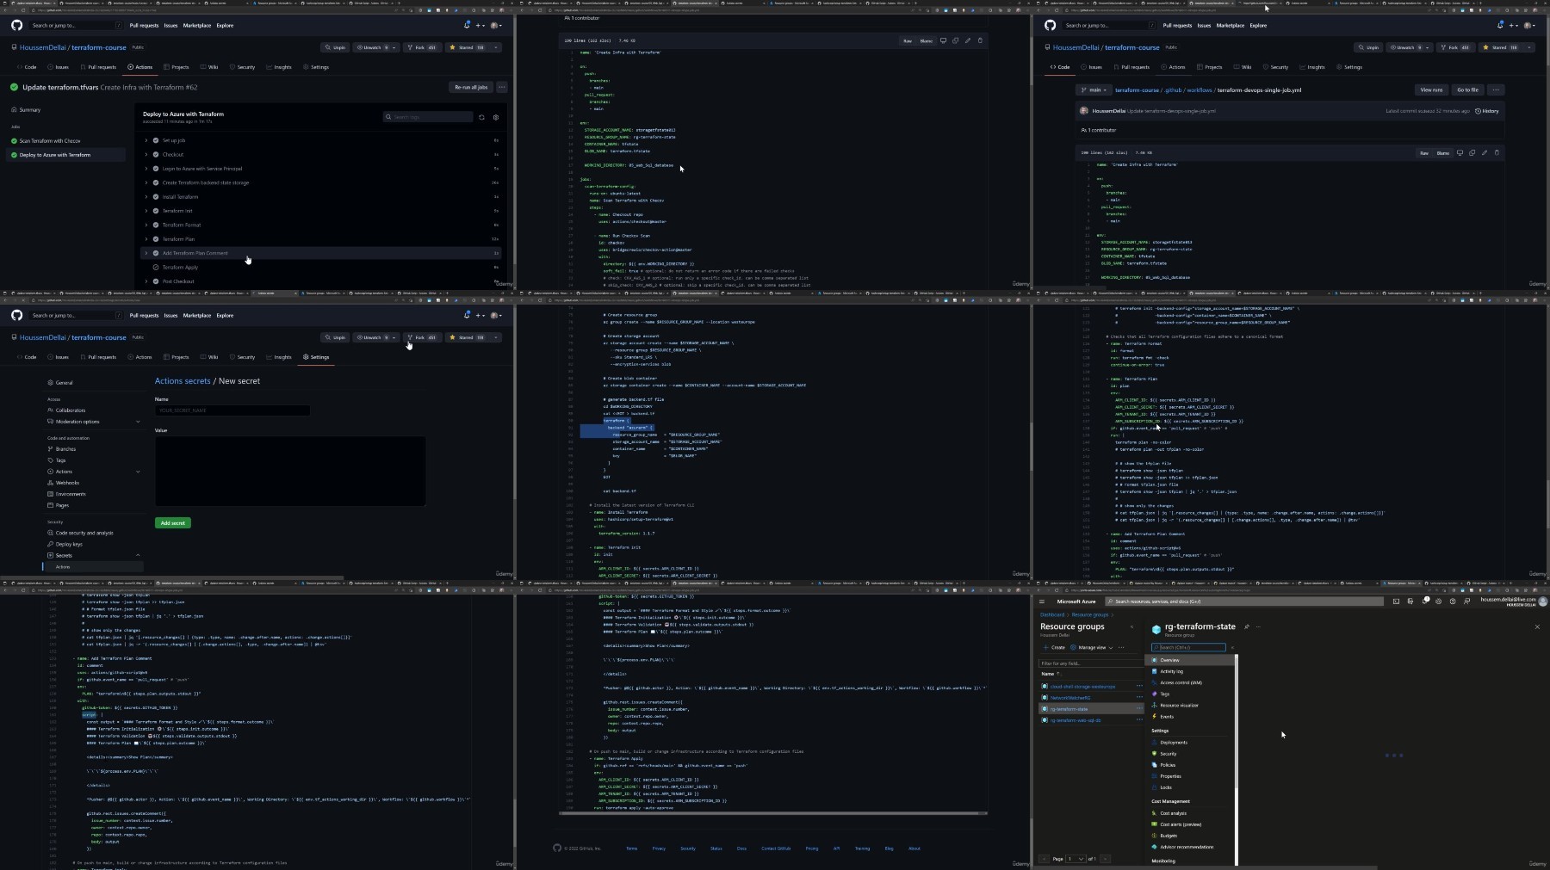This screenshot has width=1550, height=870.
Task: Open Resource visualizer in Azure resource menu
Action: [x=1179, y=706]
